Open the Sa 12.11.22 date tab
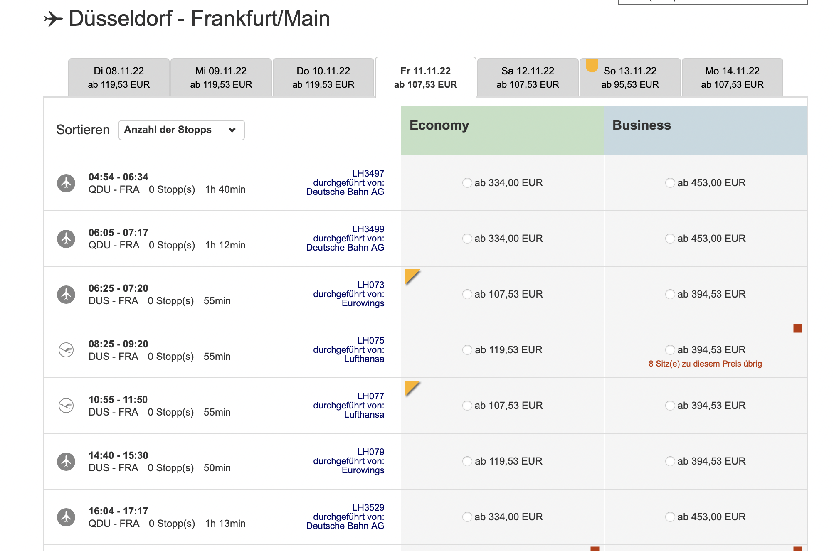The height and width of the screenshot is (551, 834). pos(528,78)
